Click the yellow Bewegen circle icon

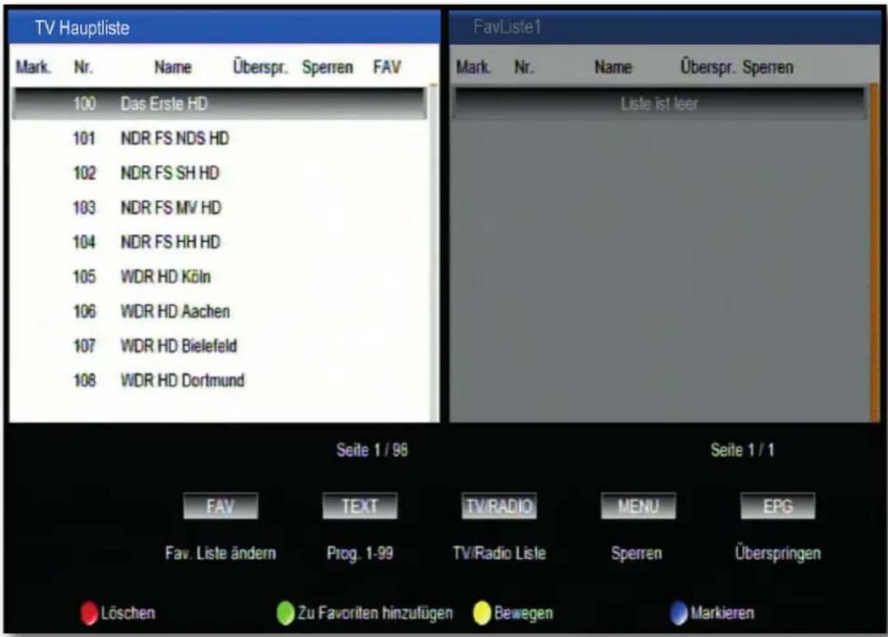point(482,613)
